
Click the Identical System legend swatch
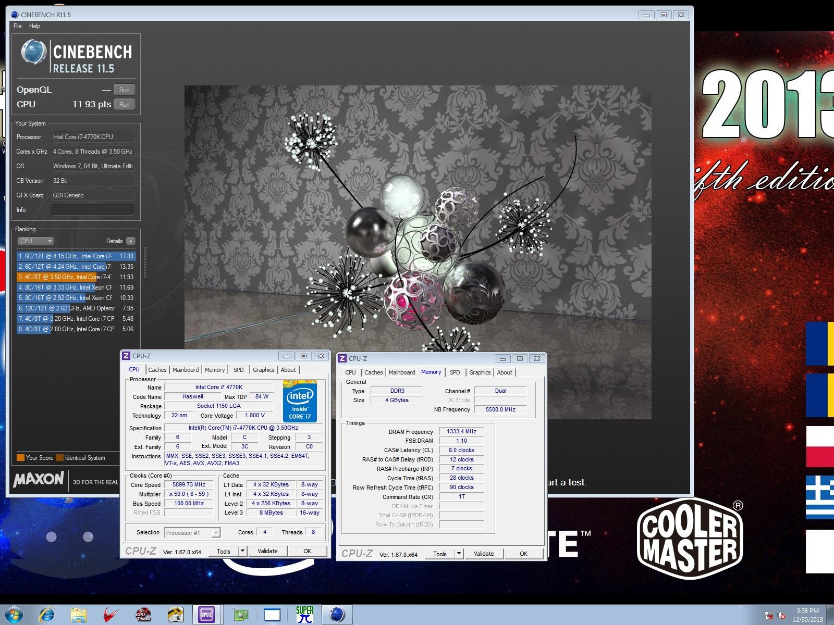[59, 458]
